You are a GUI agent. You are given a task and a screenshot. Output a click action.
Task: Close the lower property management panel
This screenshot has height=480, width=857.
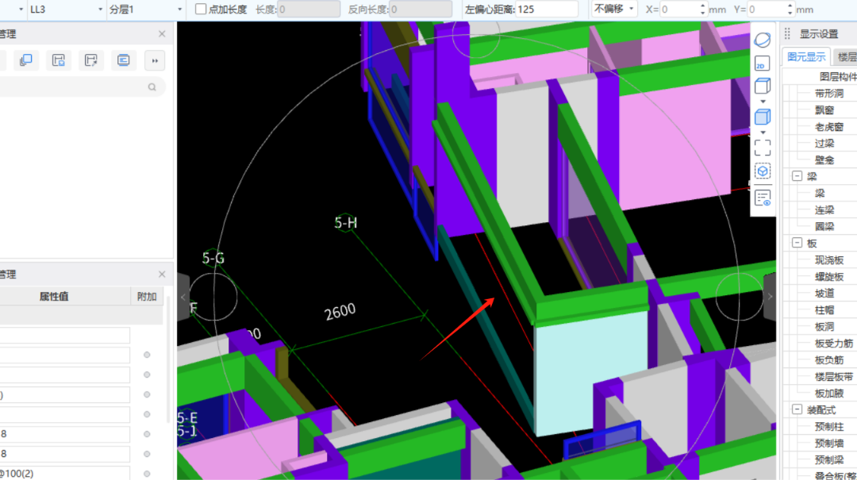tap(162, 274)
